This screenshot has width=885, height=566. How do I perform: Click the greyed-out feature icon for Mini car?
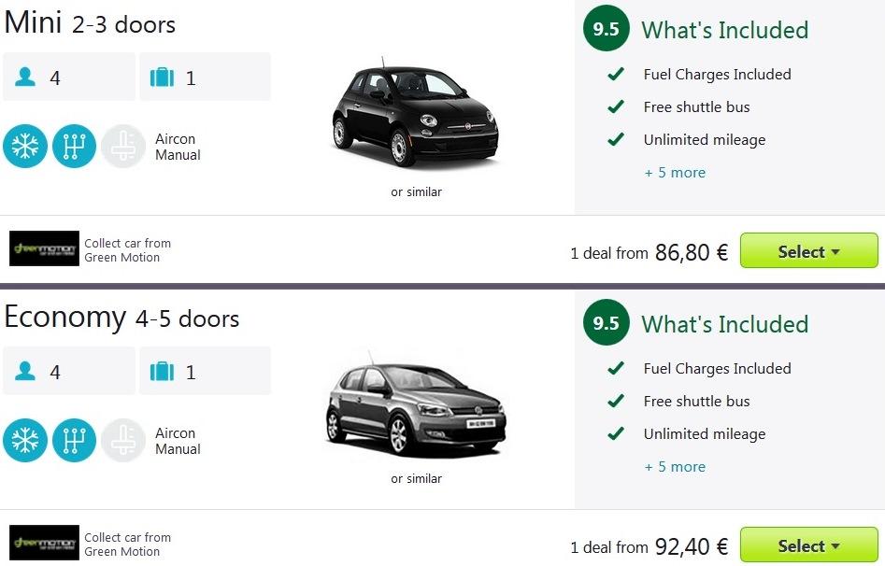[x=123, y=147]
